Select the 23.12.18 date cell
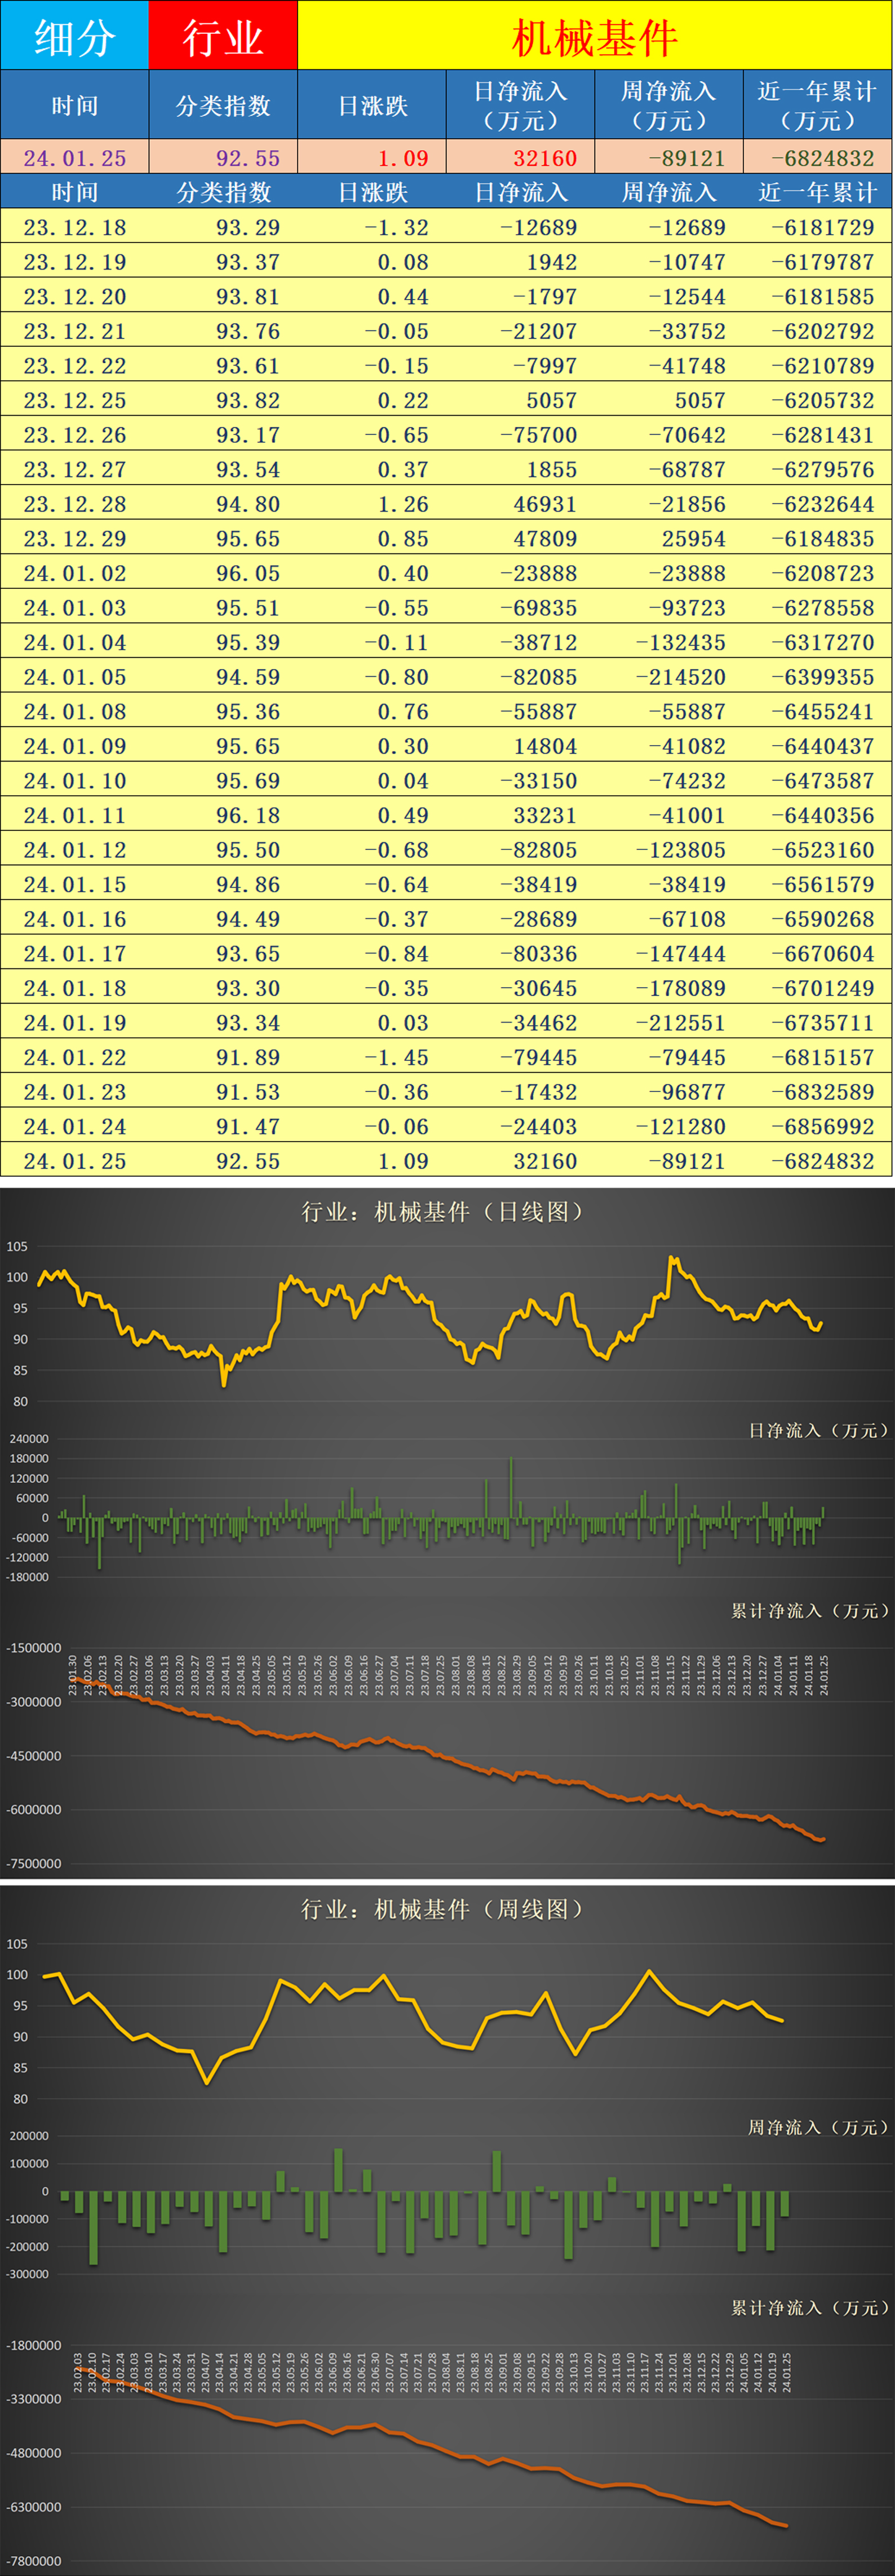This screenshot has width=895, height=2576. [75, 228]
